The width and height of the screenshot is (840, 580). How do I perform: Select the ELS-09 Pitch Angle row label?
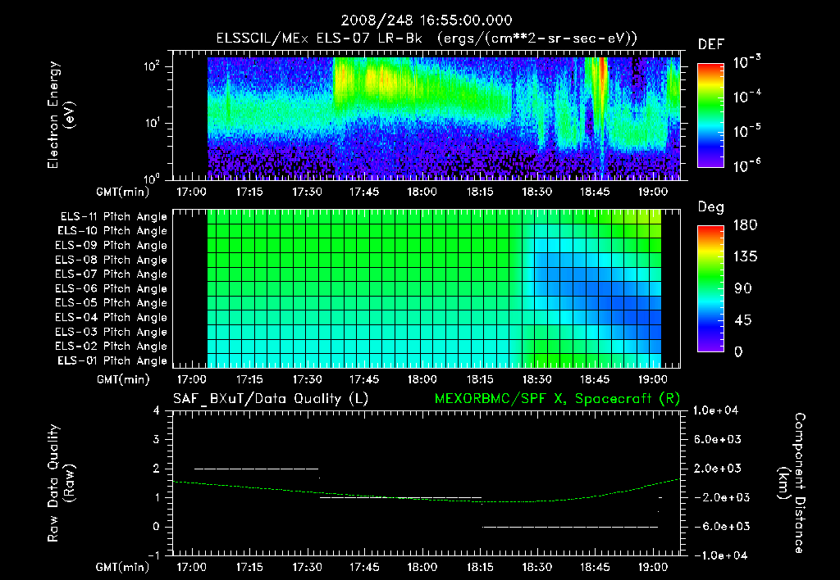tap(112, 246)
